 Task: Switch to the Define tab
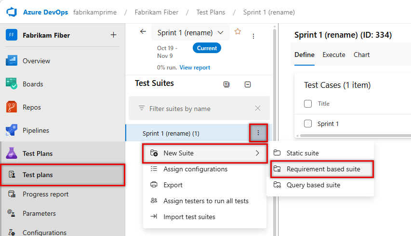click(x=305, y=55)
